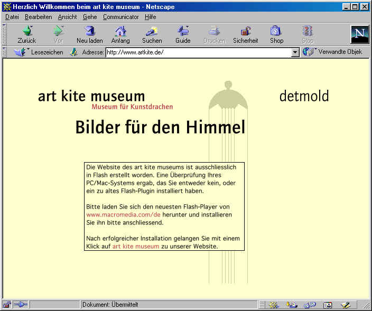Click the art kite museum logo heading

pyautogui.click(x=91, y=96)
